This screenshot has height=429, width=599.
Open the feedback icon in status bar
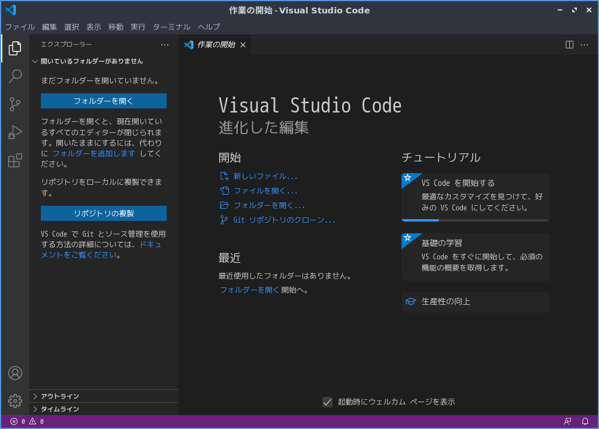click(568, 421)
